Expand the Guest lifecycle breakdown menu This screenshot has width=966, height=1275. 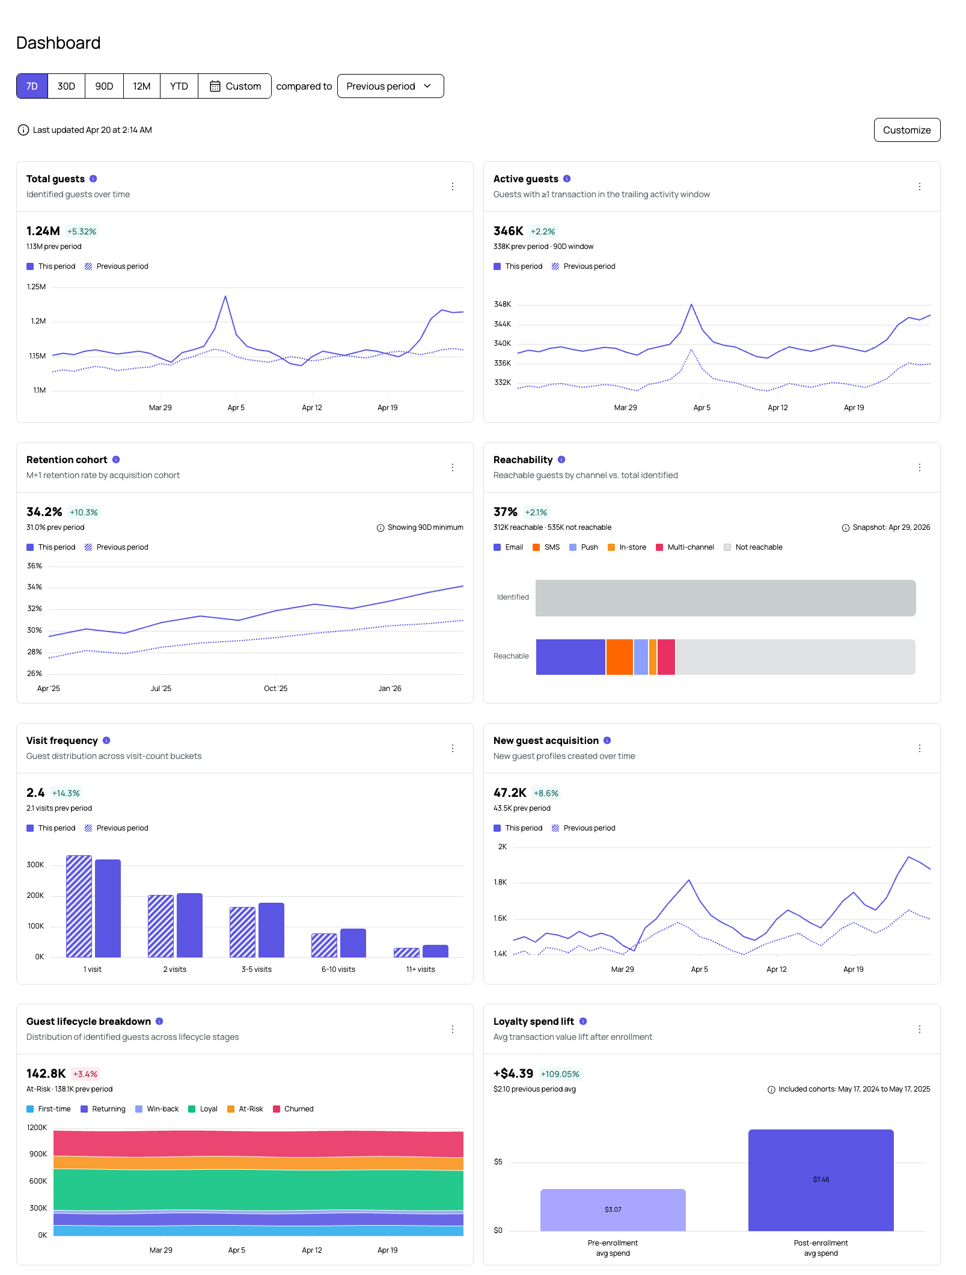pyautogui.click(x=453, y=1029)
